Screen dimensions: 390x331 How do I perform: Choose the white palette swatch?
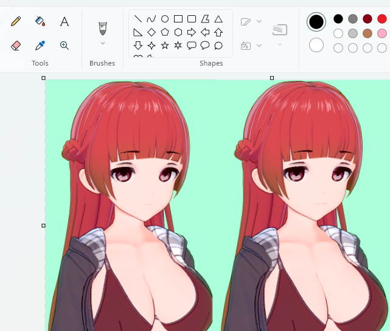[x=338, y=33]
